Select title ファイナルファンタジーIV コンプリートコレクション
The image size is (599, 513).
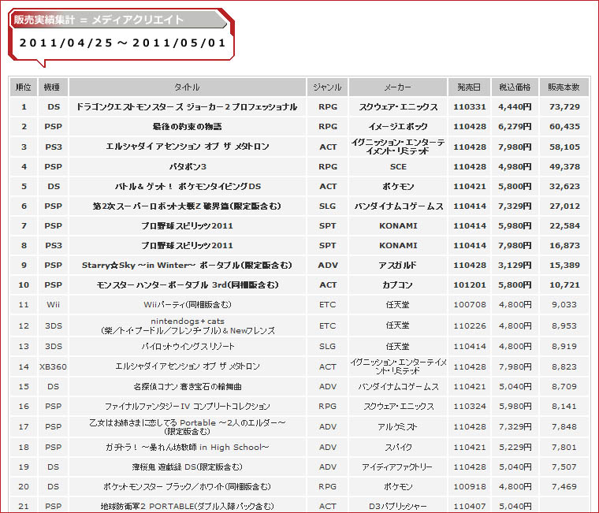pos(188,407)
